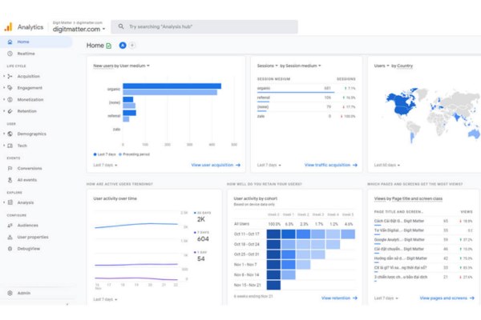Viewport: 481px width, 320px height.
Task: Click the 'Preceding period' legend dot
Action: [x=120, y=154]
